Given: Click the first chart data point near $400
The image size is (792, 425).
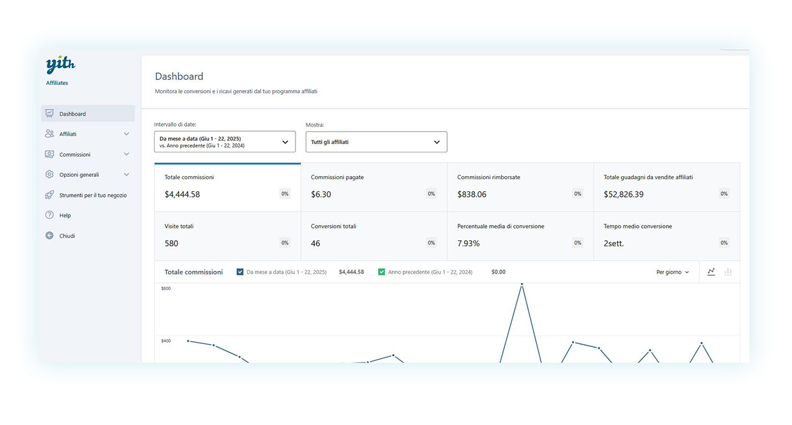Looking at the screenshot, I should point(188,341).
